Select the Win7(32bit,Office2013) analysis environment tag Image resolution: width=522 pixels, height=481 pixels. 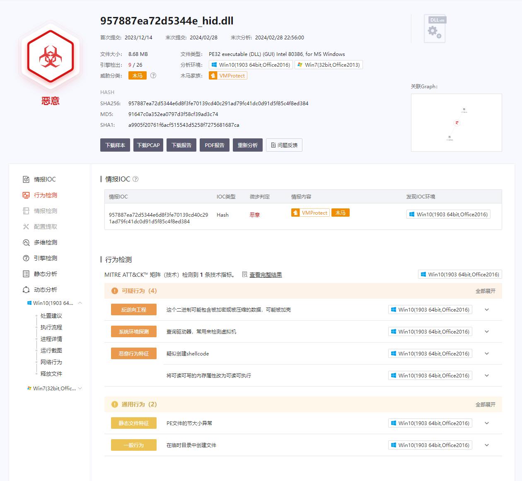(329, 65)
